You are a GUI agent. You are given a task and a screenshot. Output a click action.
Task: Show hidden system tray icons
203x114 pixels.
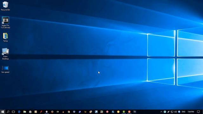point(161,112)
